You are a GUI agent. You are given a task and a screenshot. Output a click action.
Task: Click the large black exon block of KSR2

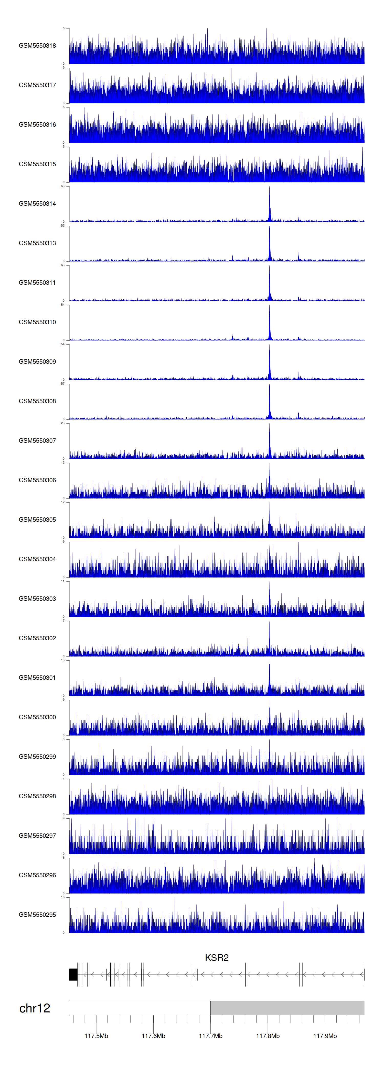click(x=73, y=974)
